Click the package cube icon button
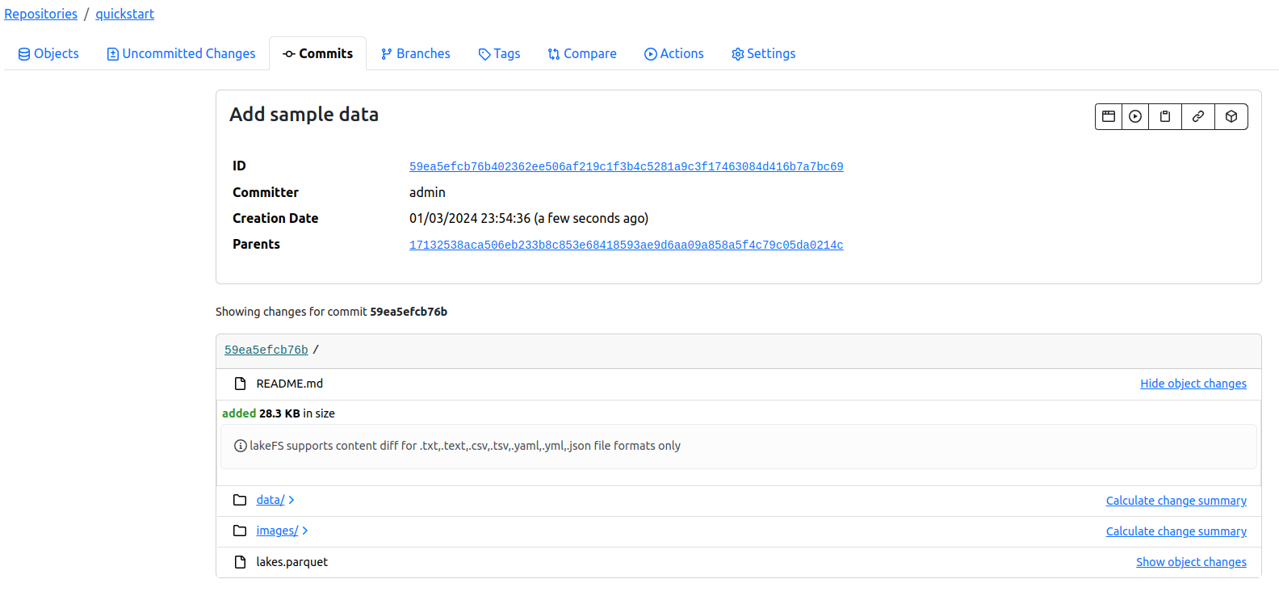 pos(1231,116)
